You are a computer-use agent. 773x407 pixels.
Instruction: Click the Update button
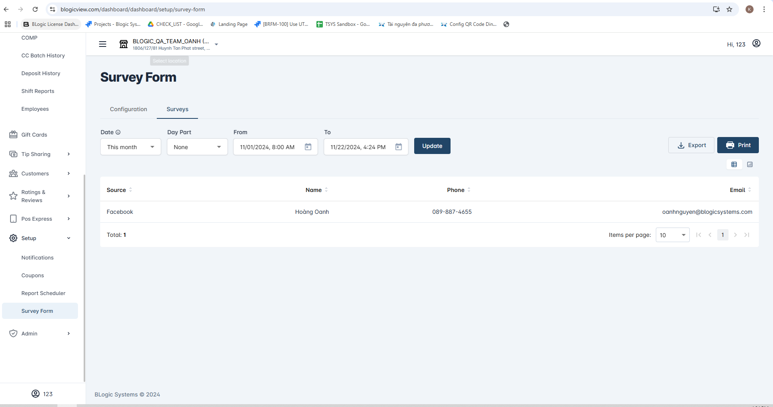click(432, 146)
